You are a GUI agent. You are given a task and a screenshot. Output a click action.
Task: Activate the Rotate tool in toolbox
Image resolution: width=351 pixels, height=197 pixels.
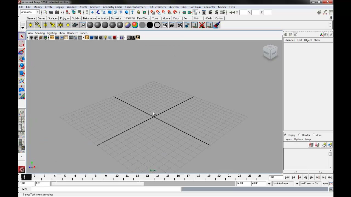pyautogui.click(x=22, y=66)
